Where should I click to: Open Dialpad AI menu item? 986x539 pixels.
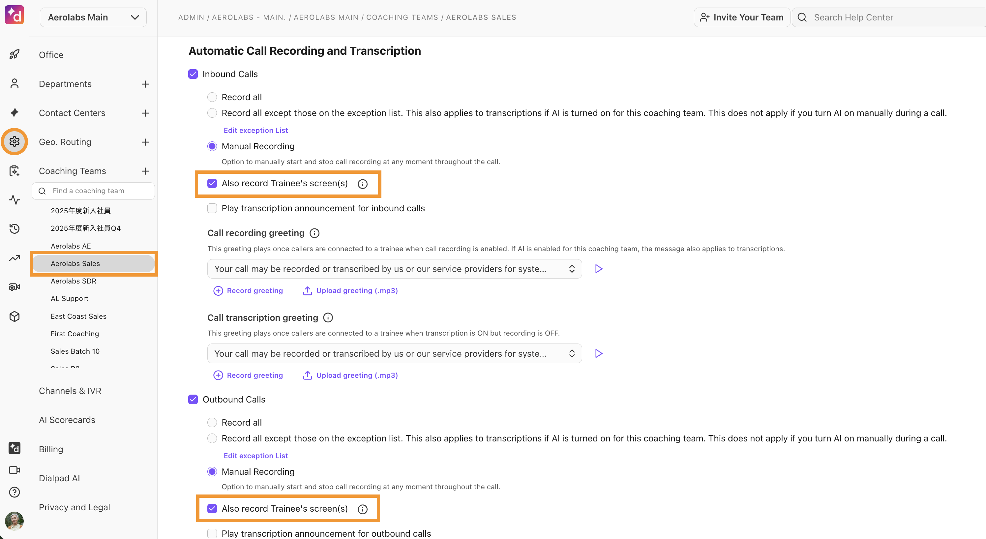click(59, 478)
